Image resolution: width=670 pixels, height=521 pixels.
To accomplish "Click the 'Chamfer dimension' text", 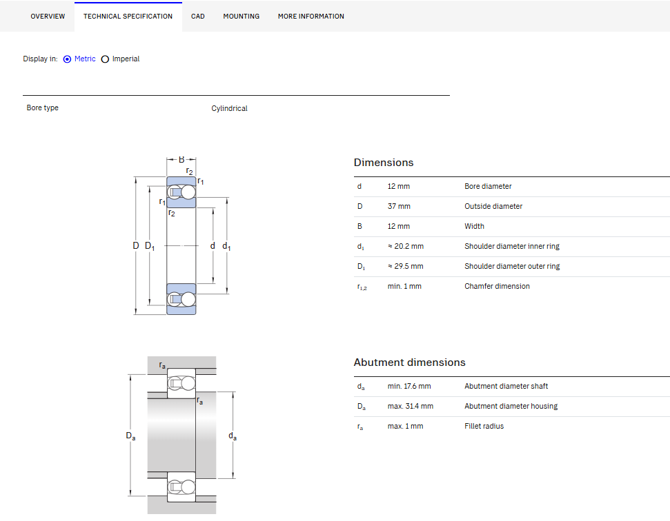I will point(497,286).
